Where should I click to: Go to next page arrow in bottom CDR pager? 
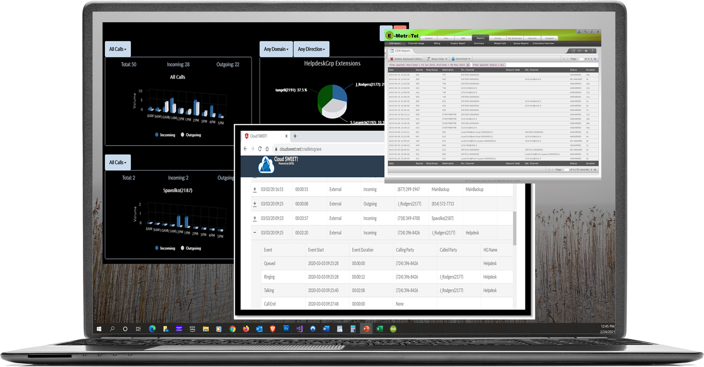tap(592, 169)
